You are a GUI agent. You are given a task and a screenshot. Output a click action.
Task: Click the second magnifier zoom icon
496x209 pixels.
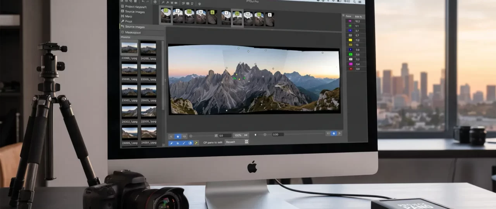coord(167,2)
